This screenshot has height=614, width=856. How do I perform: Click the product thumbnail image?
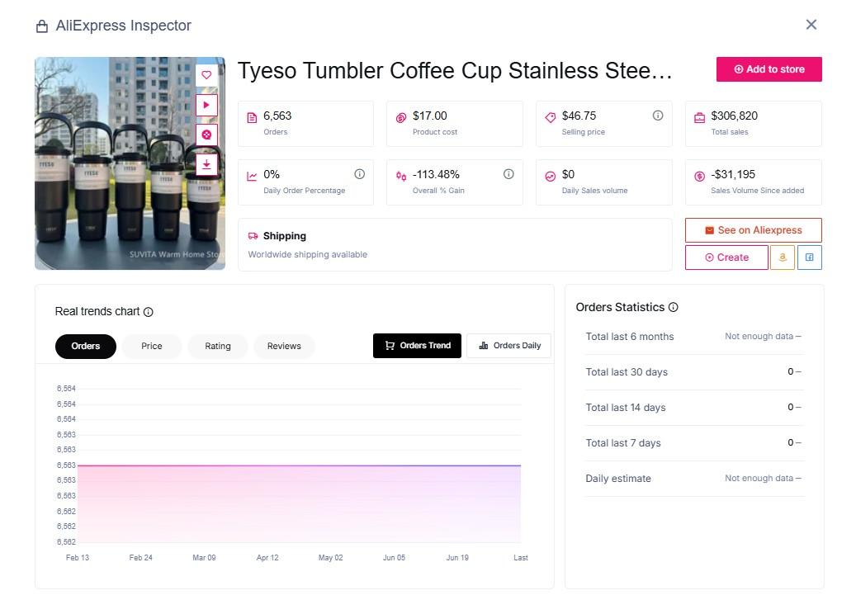click(130, 163)
